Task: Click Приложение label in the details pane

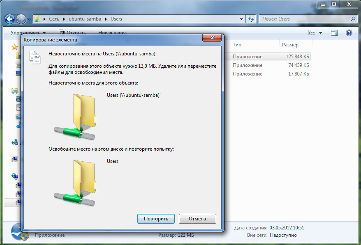Action: tap(50, 235)
